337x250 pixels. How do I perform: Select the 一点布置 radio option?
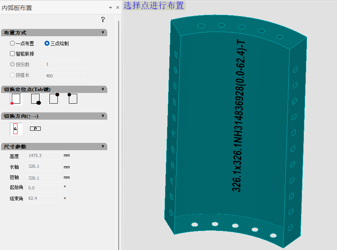tap(13, 43)
